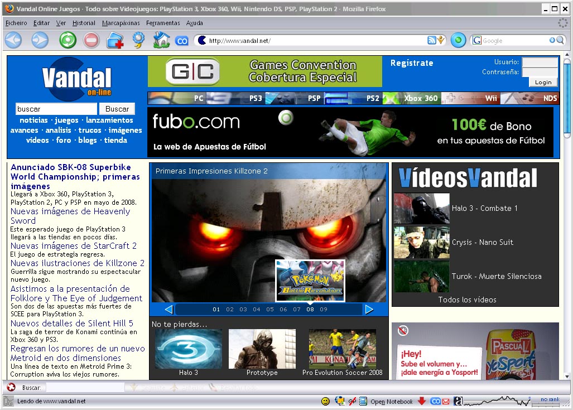This screenshot has width=573, height=410.
Task: Open a new tab with the red-plus icon
Action: pos(115,40)
